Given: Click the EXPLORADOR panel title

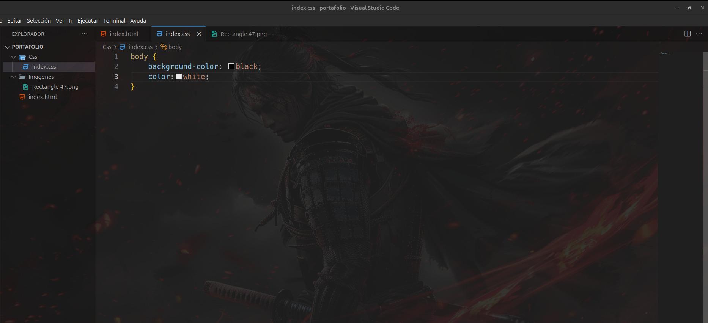Looking at the screenshot, I should (x=28, y=34).
